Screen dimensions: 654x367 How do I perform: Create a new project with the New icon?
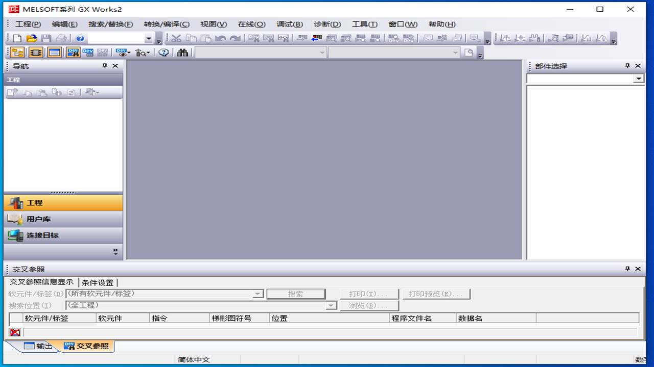pyautogui.click(x=17, y=38)
